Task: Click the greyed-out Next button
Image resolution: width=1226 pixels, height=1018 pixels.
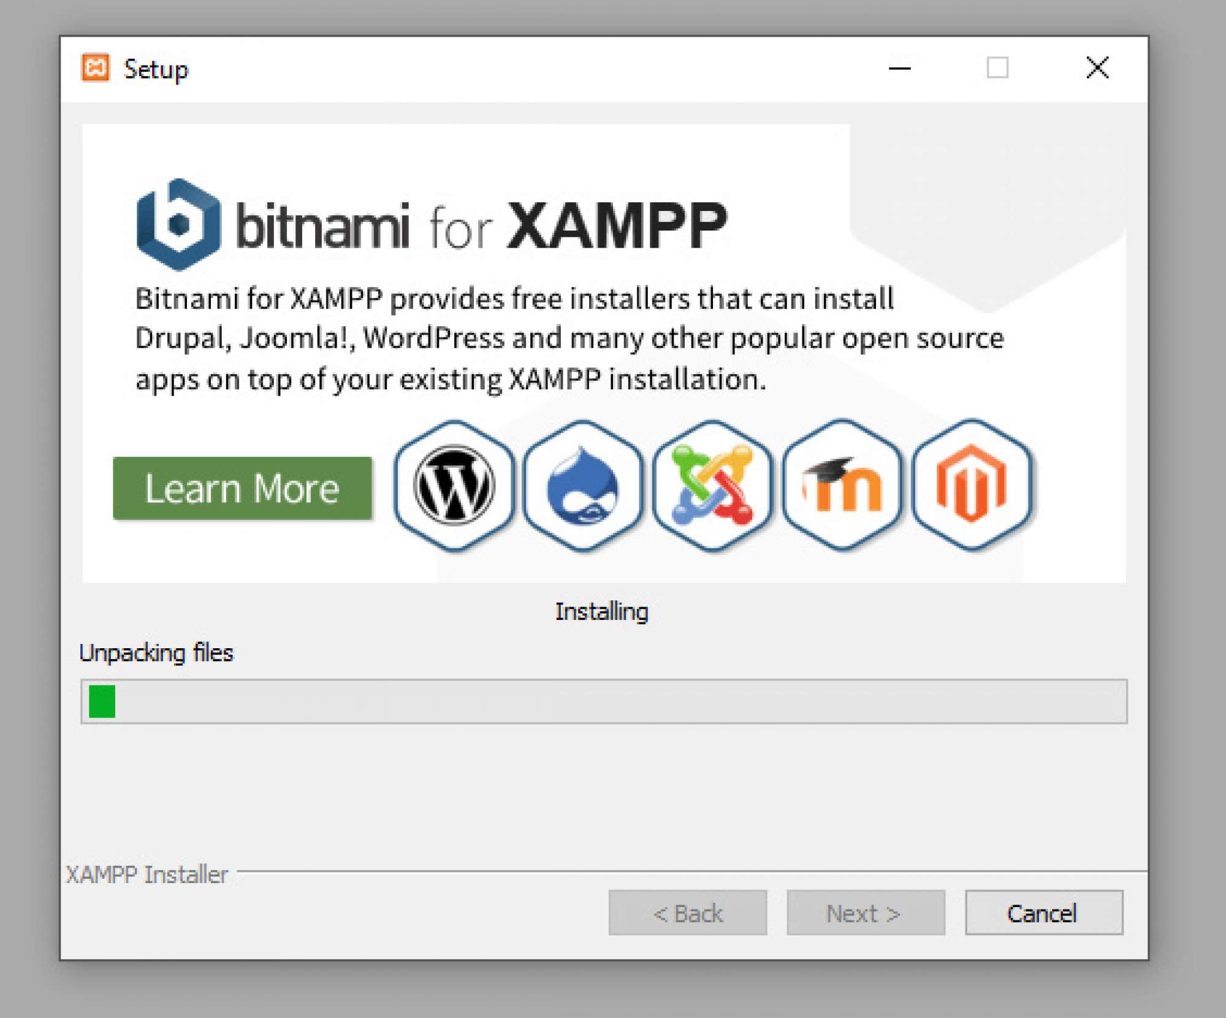Action: [x=865, y=913]
